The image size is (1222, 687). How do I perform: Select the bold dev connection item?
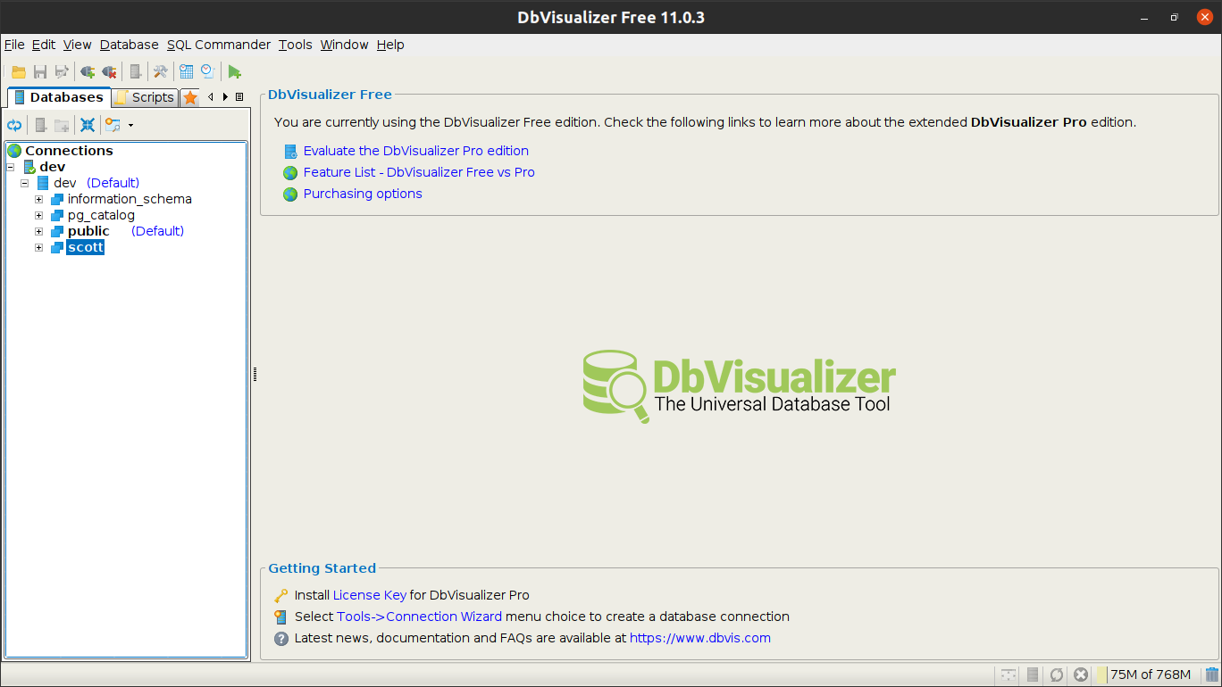pos(52,167)
